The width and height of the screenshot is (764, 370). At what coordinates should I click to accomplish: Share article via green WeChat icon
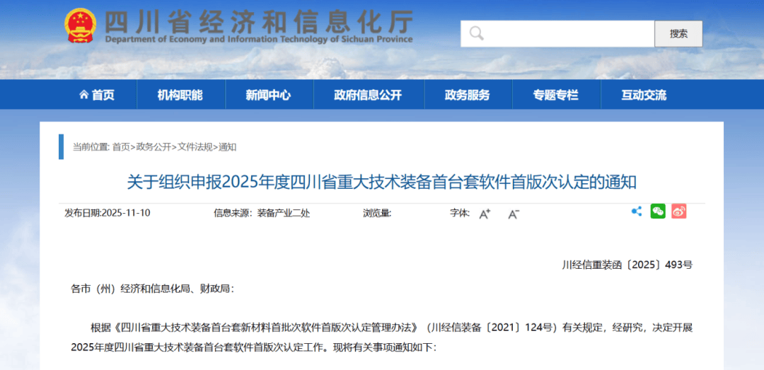(x=658, y=212)
